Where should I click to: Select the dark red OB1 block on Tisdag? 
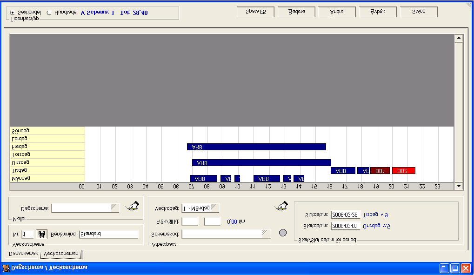point(380,171)
